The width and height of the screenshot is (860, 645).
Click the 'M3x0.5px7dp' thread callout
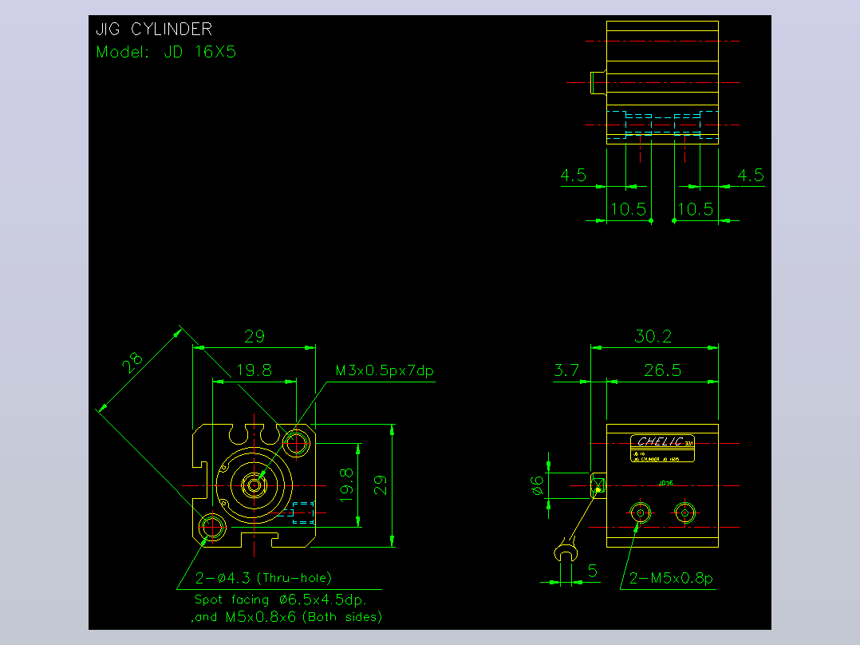[x=385, y=370]
